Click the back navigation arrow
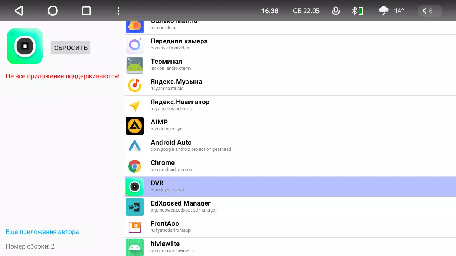 [x=19, y=11]
